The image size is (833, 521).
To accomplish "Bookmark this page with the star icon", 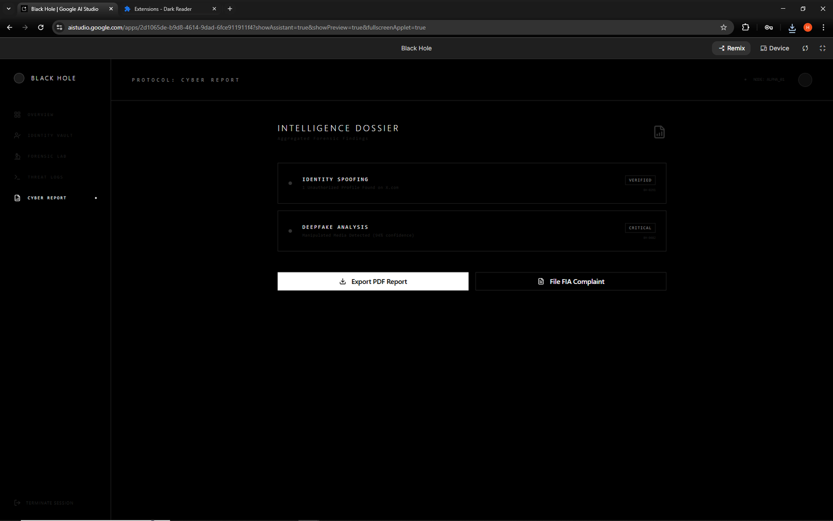I will coord(723,27).
